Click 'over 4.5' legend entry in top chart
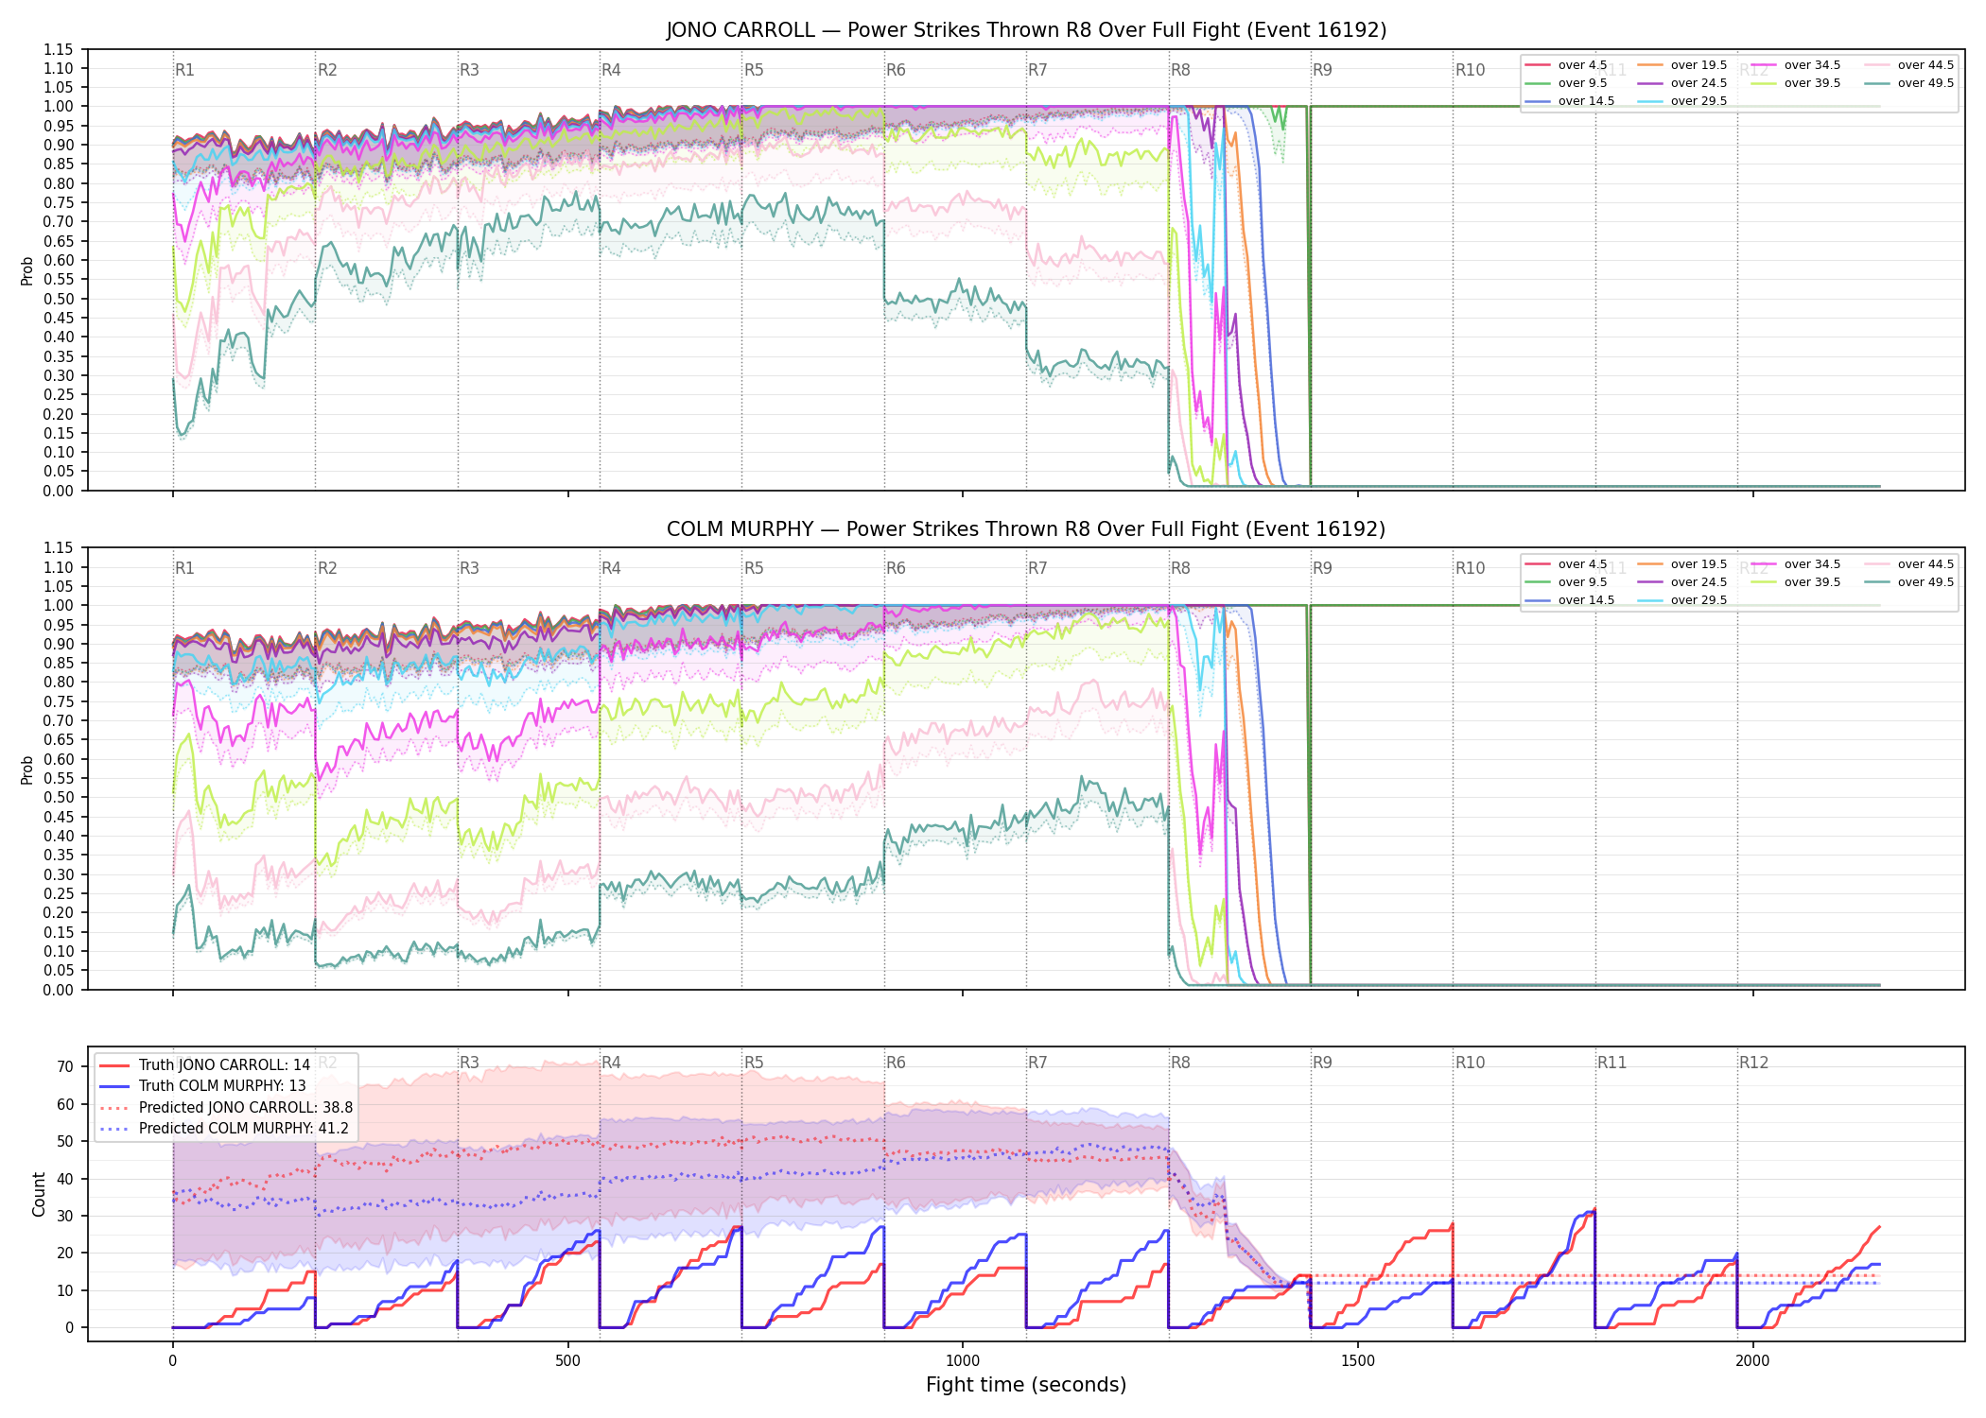1986x1418 pixels. click(1566, 65)
